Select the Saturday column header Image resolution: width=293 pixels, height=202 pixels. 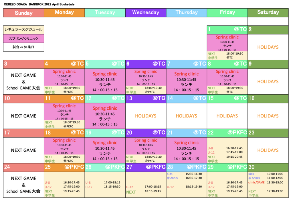click(x=268, y=13)
